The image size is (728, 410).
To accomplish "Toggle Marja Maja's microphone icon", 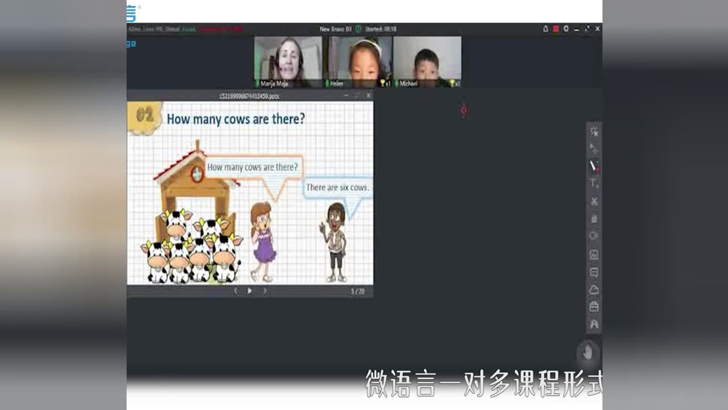I will click(259, 84).
